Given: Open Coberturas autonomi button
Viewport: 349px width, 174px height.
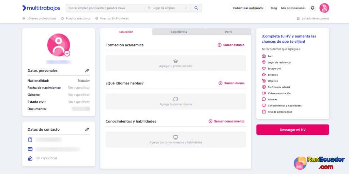Looking at the screenshot, I should (x=248, y=8).
